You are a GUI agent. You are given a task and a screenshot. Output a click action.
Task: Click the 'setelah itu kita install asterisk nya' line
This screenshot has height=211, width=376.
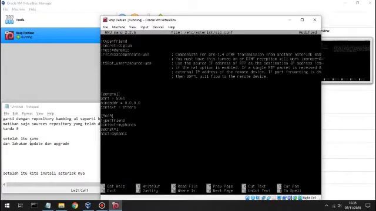tap(44, 173)
